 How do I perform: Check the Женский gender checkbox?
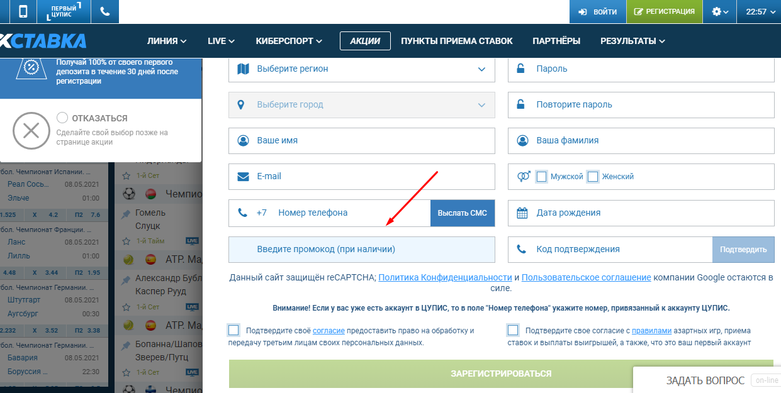point(592,177)
